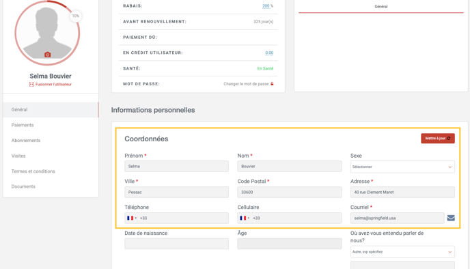Select the Général sidebar item

coord(51,110)
